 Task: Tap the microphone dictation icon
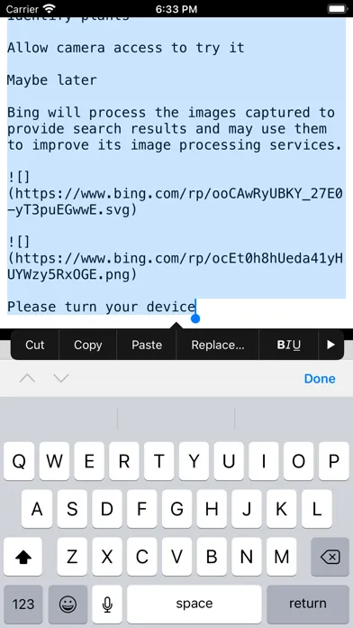coord(107,604)
